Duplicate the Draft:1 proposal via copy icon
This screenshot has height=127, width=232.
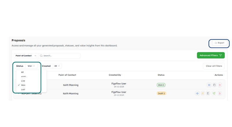tap(208, 93)
